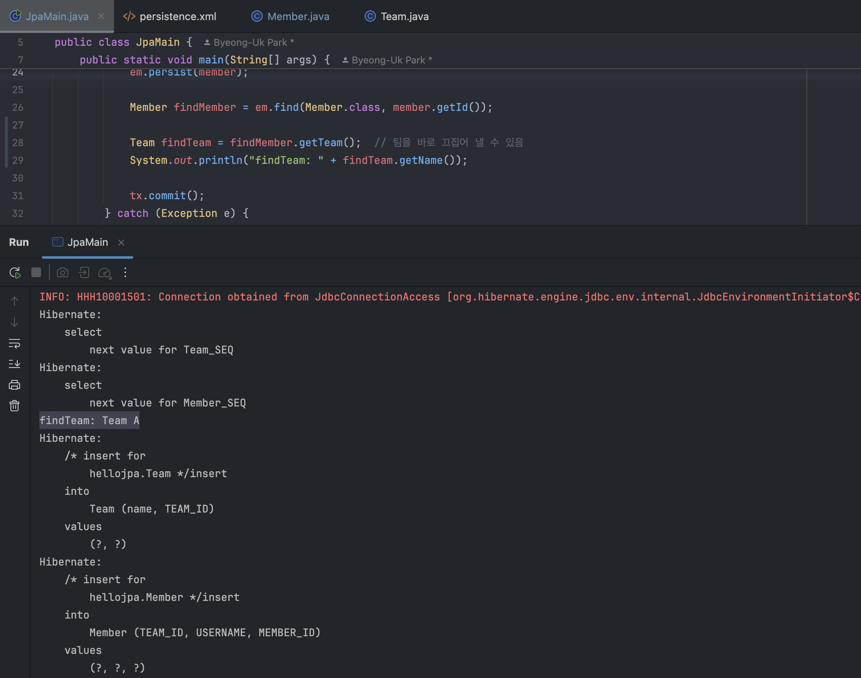Open the profiler gauge icon in Run toolbar
Viewport: 861px width, 678px height.
[x=105, y=273]
